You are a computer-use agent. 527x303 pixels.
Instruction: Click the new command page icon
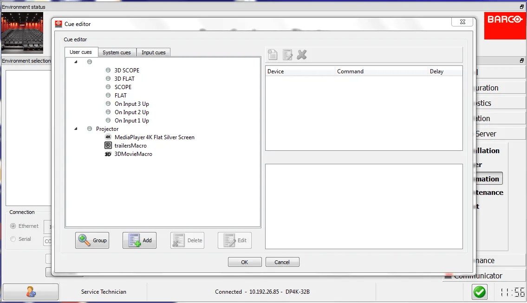[273, 55]
